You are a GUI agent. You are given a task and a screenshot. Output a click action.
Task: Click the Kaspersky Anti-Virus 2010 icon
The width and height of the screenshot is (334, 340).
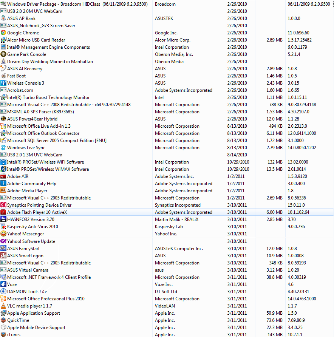tap(3, 227)
